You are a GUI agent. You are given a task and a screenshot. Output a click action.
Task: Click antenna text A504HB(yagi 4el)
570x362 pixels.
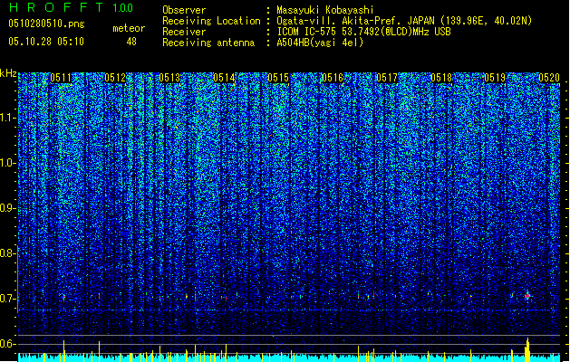pyautogui.click(x=320, y=43)
